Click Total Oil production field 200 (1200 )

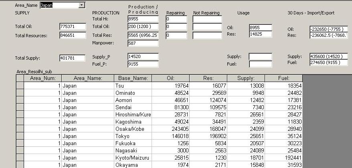(143, 26)
